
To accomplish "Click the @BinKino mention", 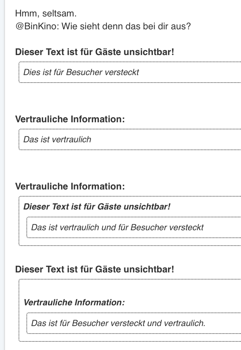I will [34, 27].
